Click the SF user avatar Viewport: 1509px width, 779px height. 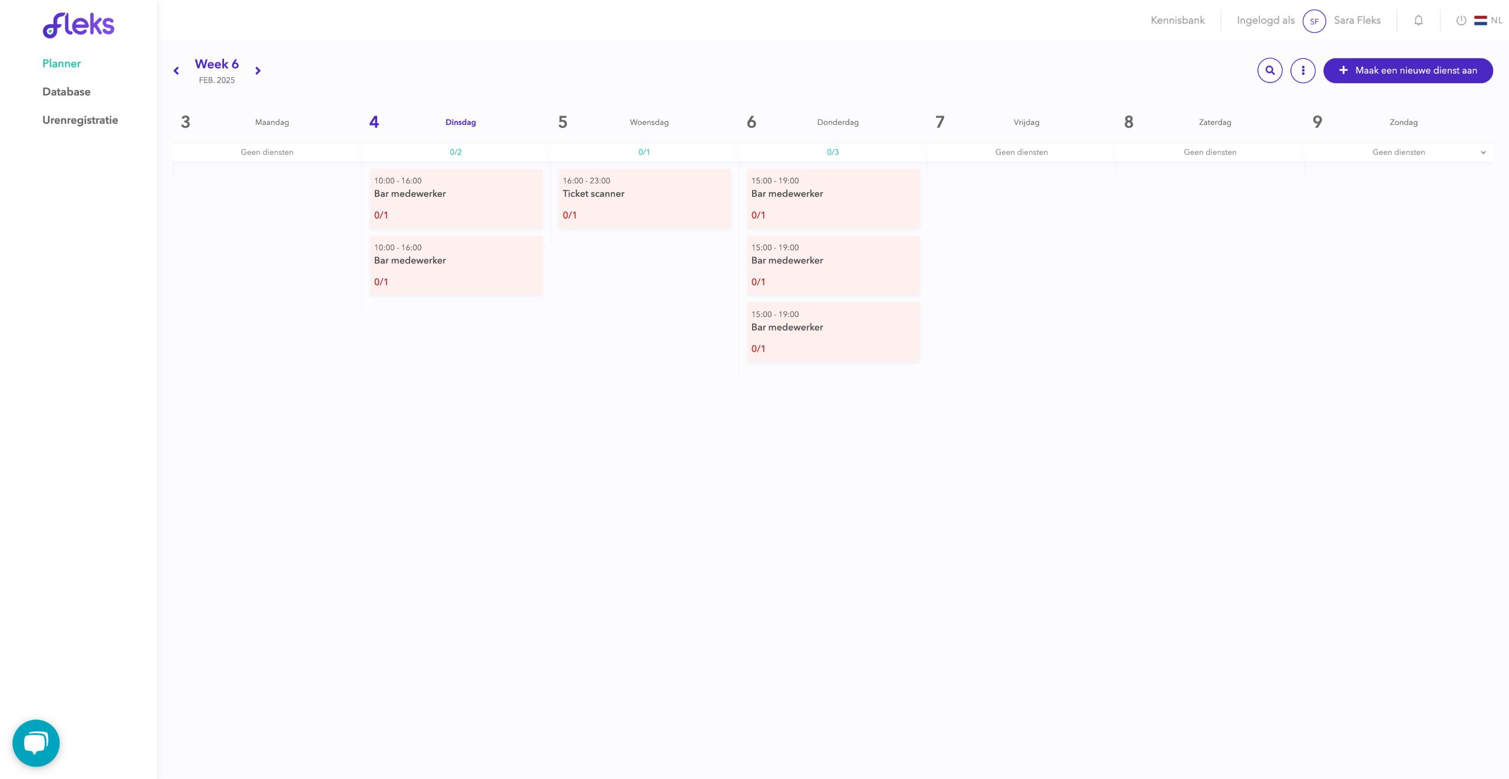tap(1314, 21)
